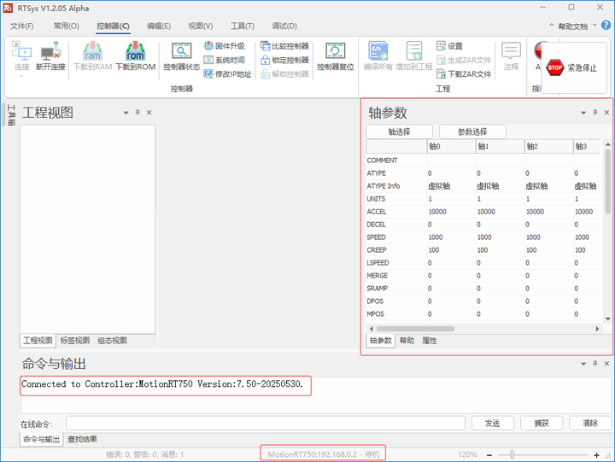This screenshot has height=462, width=615.
Task: Click the 轴选择 button
Action: (399, 132)
